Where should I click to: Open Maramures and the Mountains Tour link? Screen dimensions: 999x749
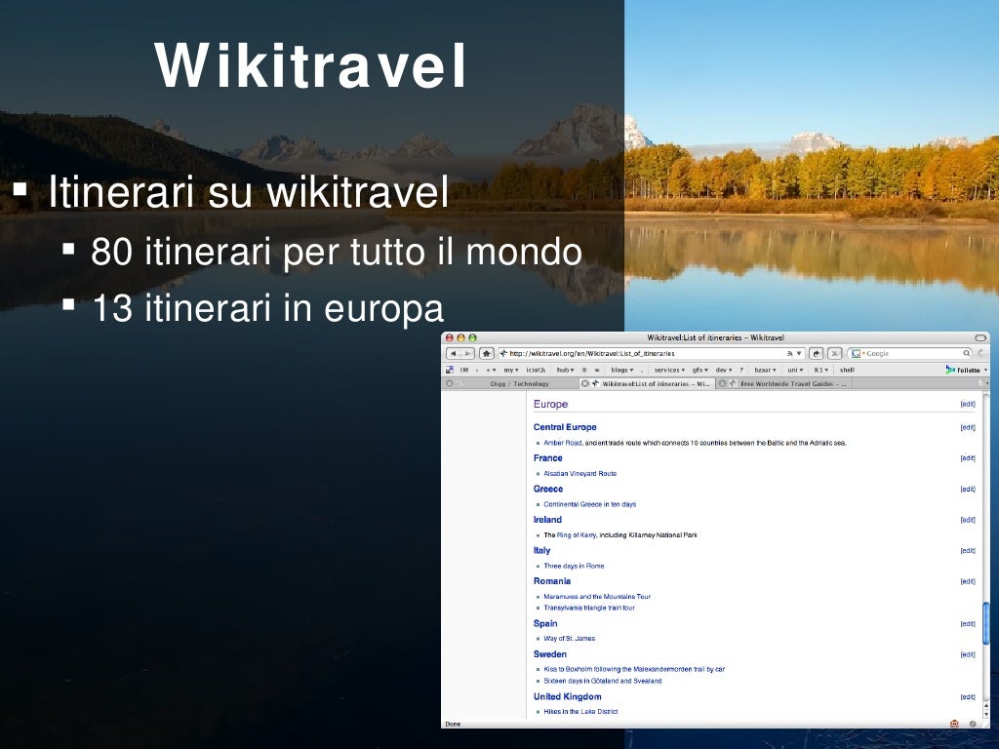tap(597, 597)
